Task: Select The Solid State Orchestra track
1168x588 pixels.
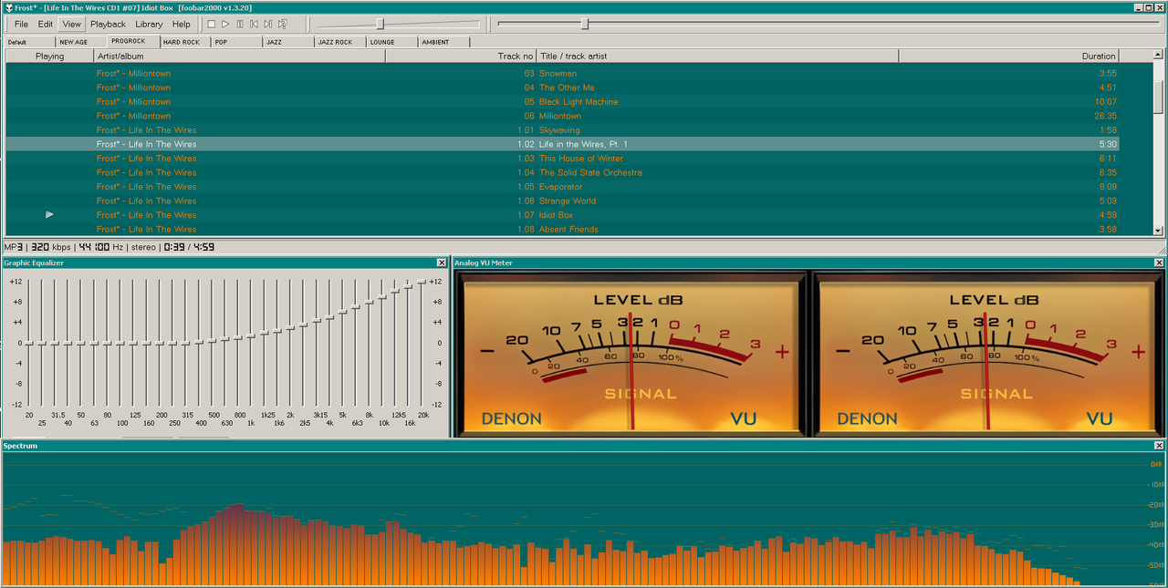Action: (562, 172)
